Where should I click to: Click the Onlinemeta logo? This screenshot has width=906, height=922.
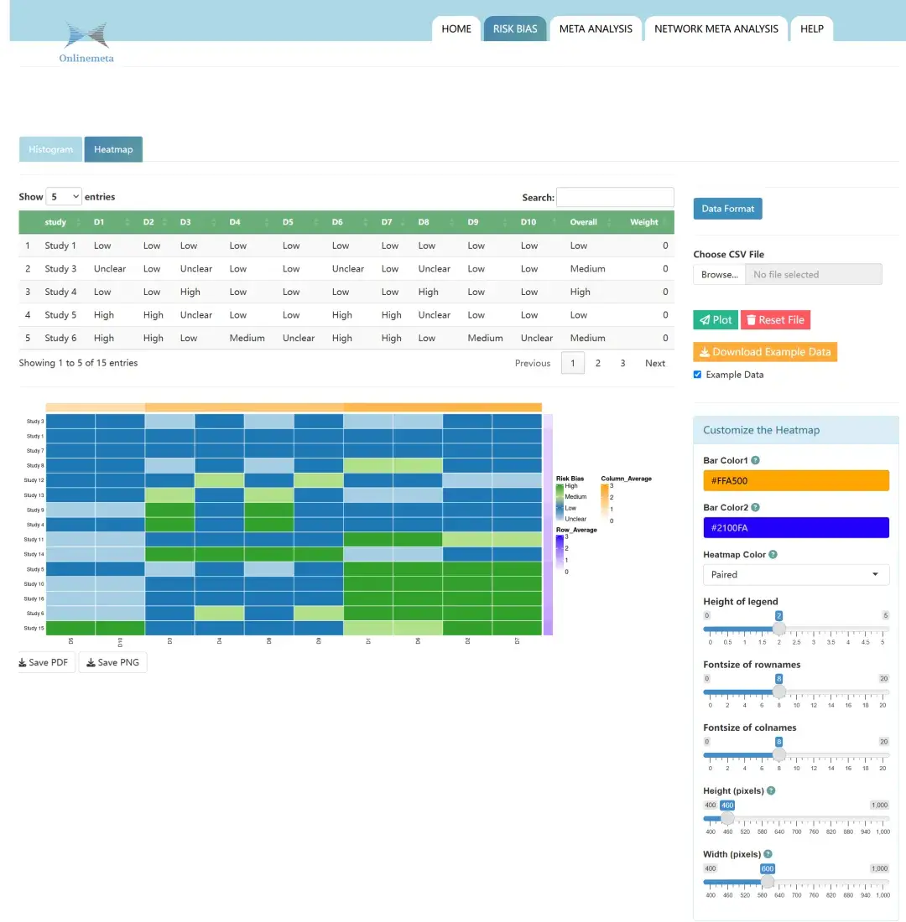(x=86, y=43)
